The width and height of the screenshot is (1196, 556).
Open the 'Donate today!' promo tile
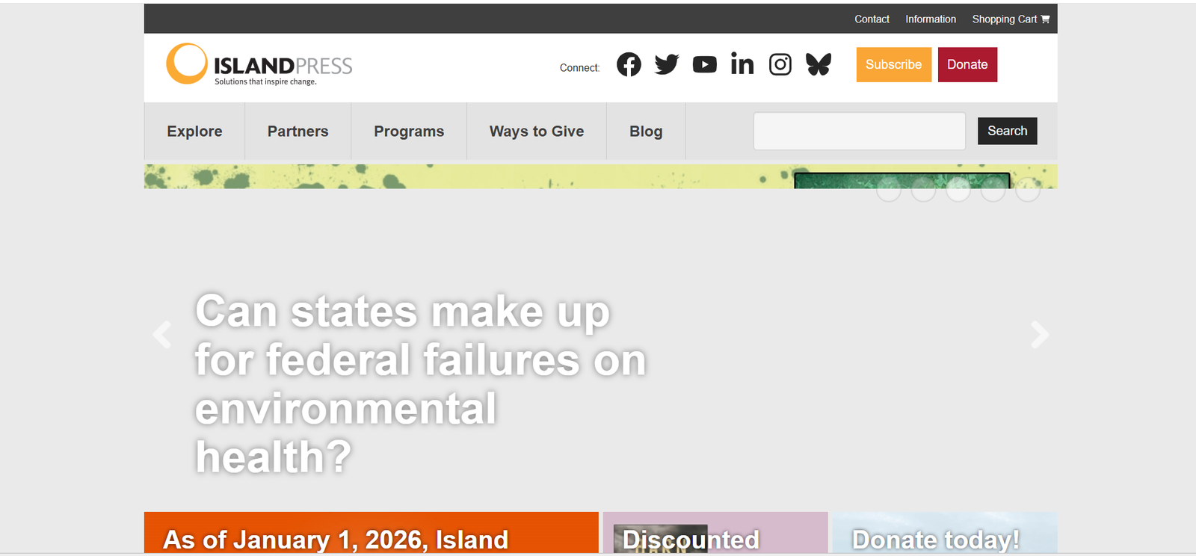pos(945,533)
